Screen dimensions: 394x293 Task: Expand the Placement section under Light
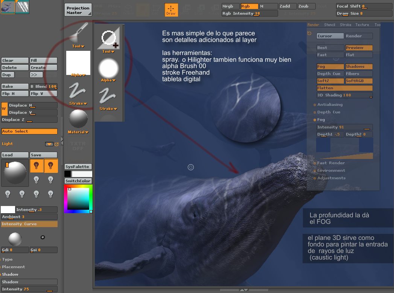click(13, 267)
